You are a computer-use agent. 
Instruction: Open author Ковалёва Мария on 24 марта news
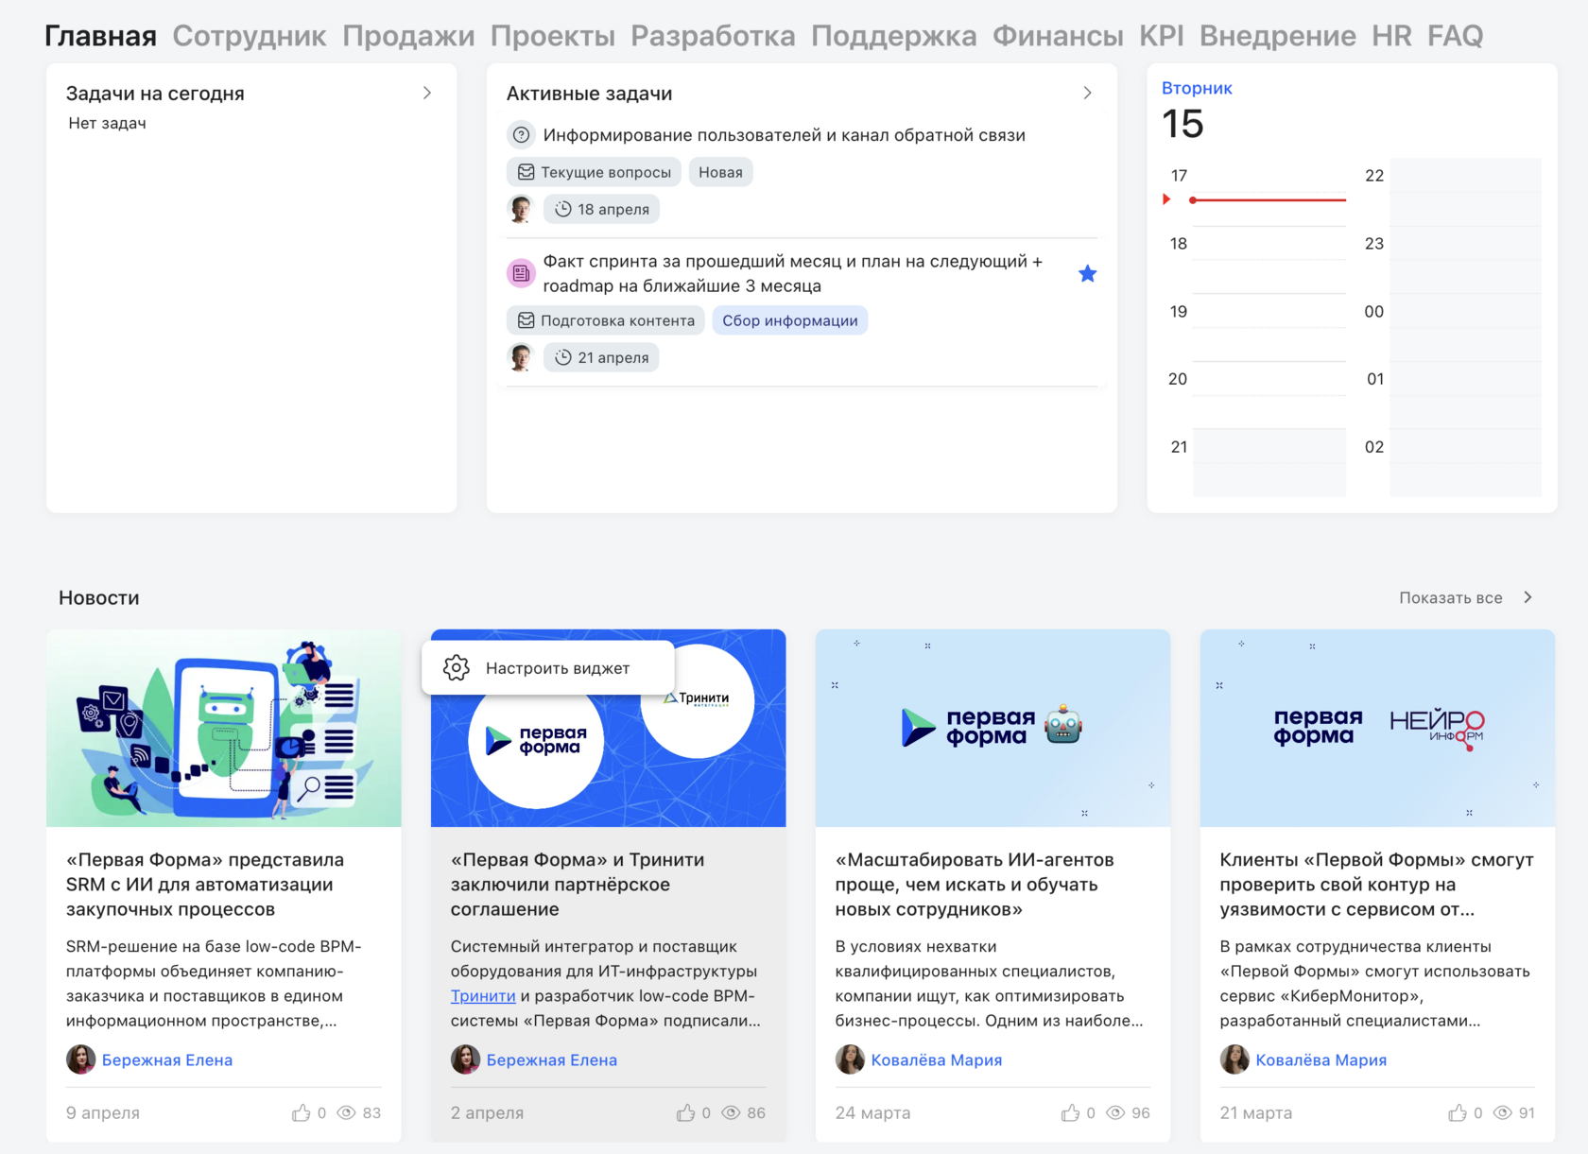(937, 1059)
